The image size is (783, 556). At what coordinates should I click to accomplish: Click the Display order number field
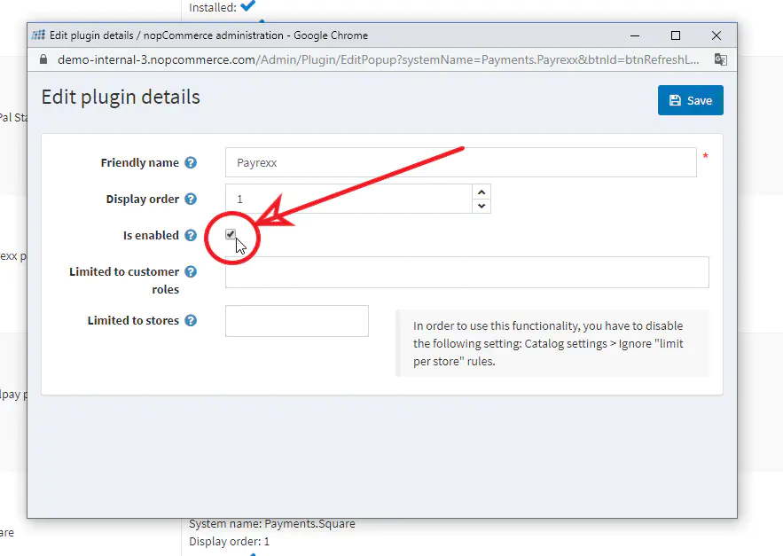348,200
